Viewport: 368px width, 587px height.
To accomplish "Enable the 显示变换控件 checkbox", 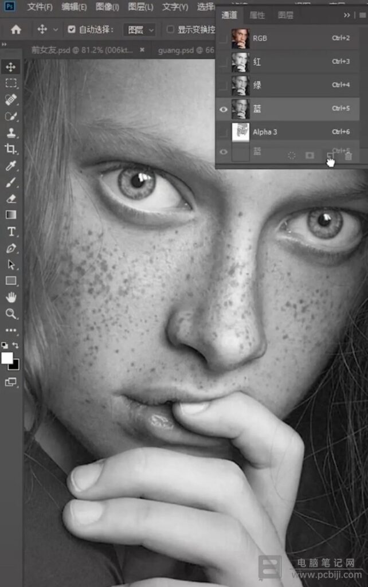I will click(x=170, y=29).
